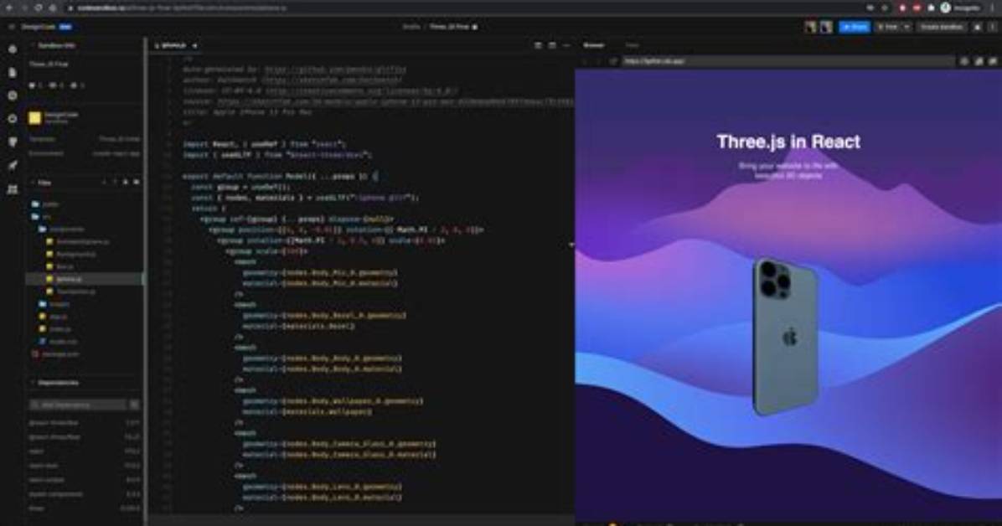
Task: Open index.js file
Action: [55, 329]
